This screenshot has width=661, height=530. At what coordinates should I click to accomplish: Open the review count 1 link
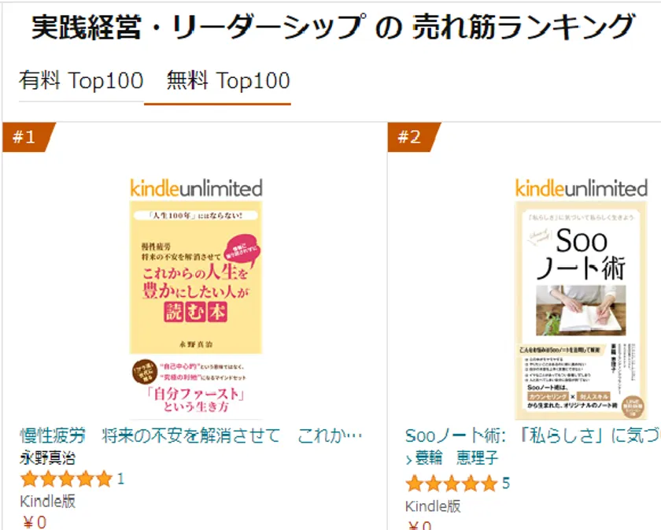click(x=120, y=479)
